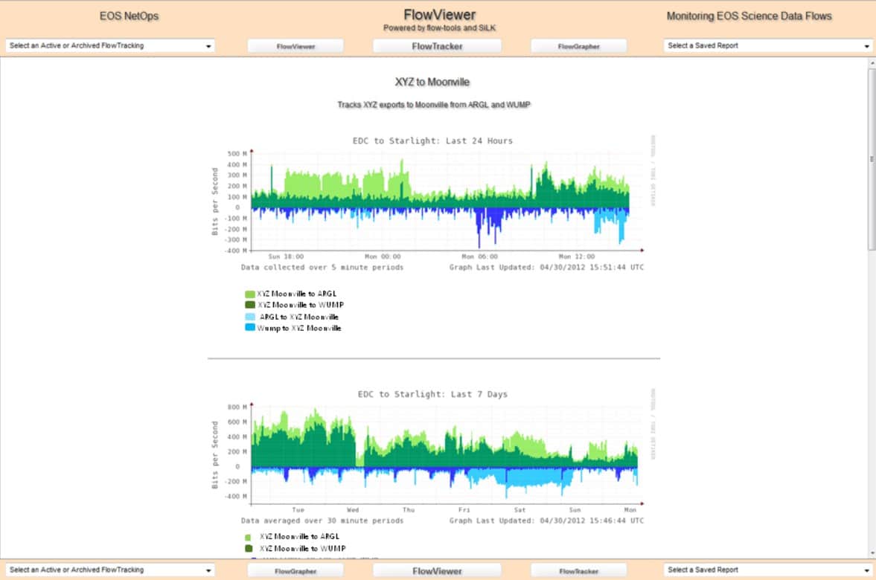Click the light blue ARGL to XYZ Moonville swatch
The image size is (876, 580).
click(x=250, y=317)
